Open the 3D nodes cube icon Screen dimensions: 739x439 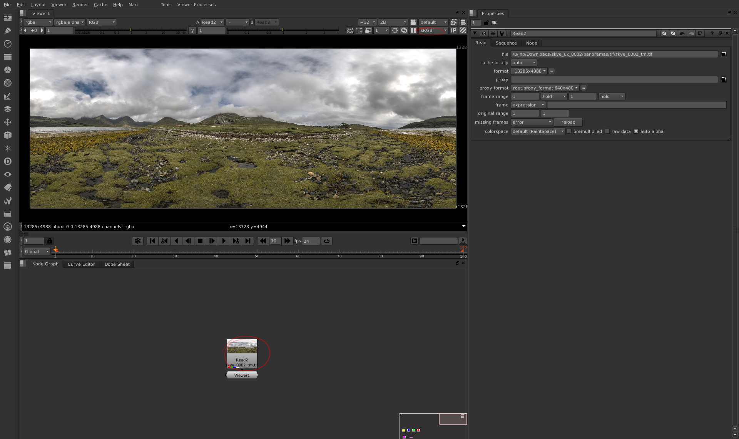pos(7,135)
